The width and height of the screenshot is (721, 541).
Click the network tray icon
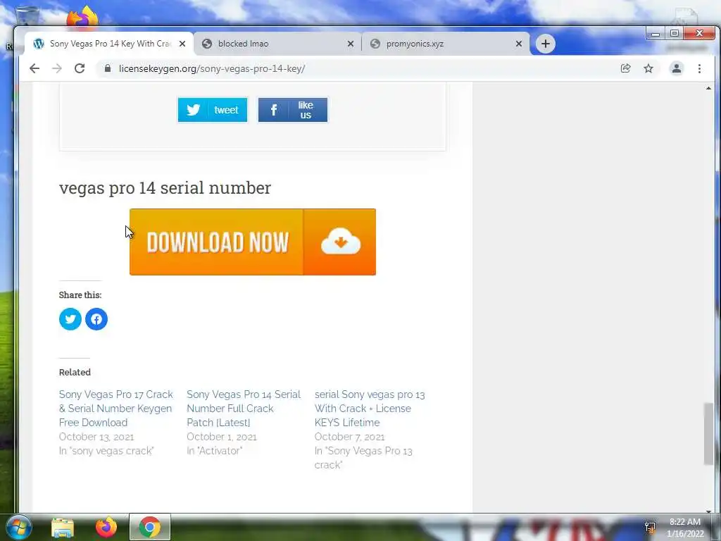(650, 528)
